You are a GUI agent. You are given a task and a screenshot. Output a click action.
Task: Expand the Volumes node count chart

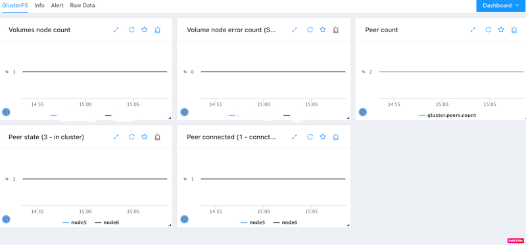[x=116, y=30]
